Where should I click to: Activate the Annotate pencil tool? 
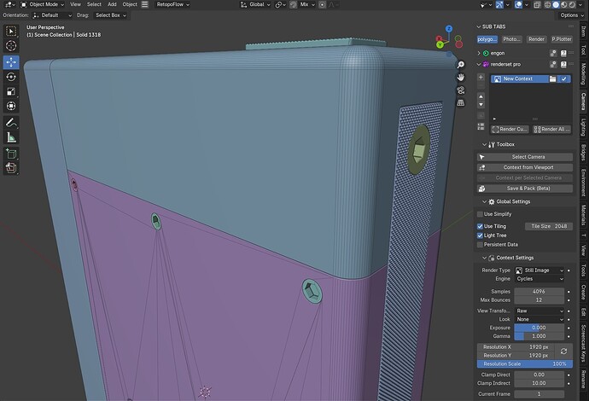coord(11,122)
